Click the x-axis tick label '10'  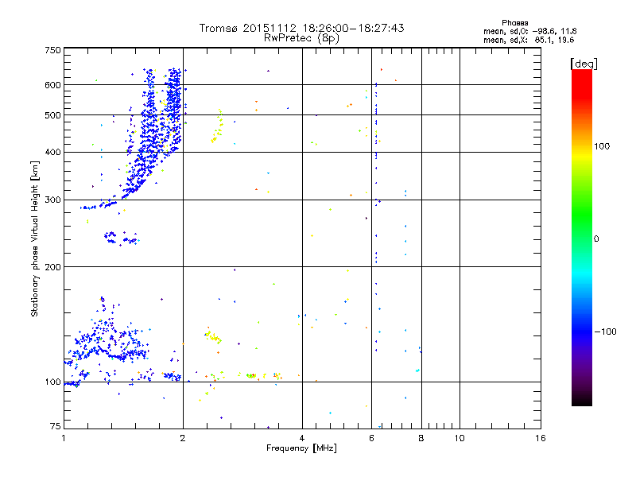point(460,438)
